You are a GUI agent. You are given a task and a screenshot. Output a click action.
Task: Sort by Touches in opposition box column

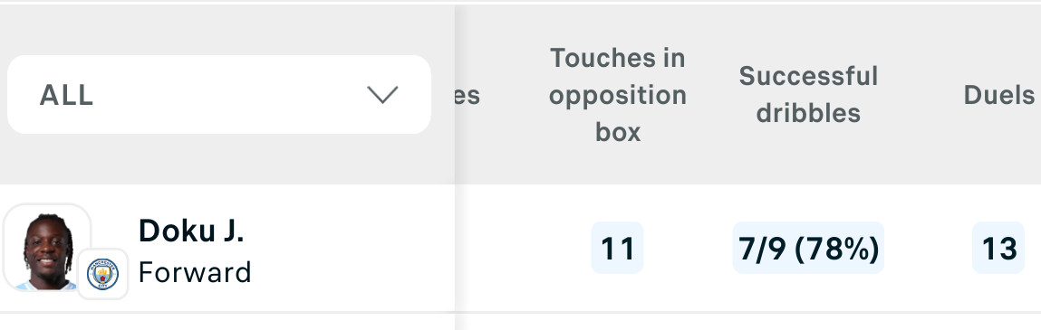tap(617, 95)
